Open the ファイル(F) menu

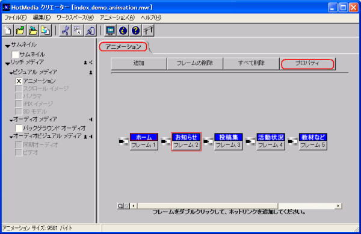click(x=16, y=17)
